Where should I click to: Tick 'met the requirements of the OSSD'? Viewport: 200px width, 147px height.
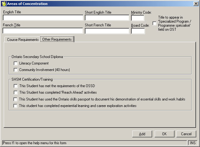click(16, 86)
